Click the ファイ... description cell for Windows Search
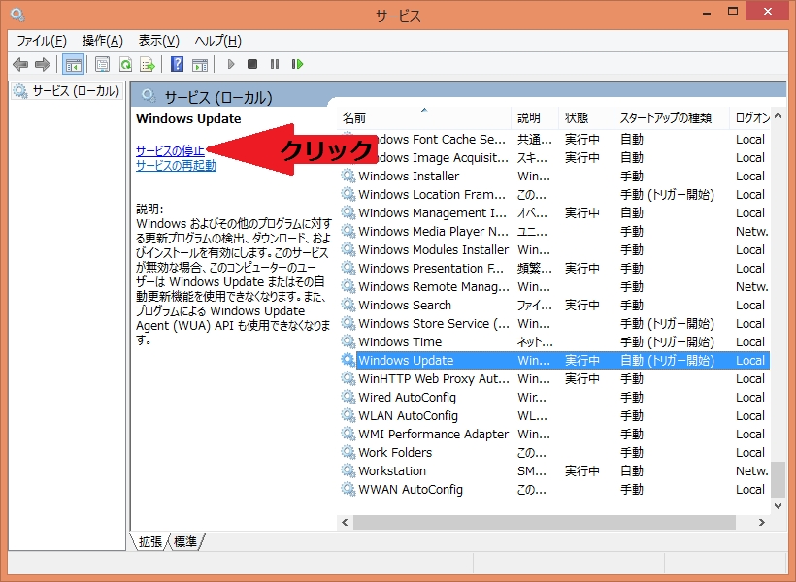The height and width of the screenshot is (582, 796). tap(534, 305)
